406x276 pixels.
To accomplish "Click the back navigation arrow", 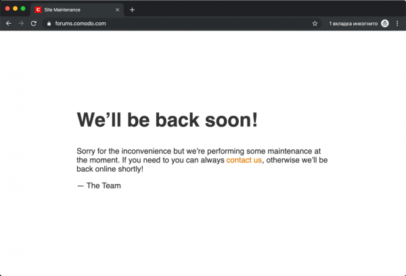I will 8,23.
